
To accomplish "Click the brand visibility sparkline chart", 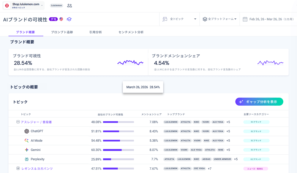I will [x=130, y=62].
